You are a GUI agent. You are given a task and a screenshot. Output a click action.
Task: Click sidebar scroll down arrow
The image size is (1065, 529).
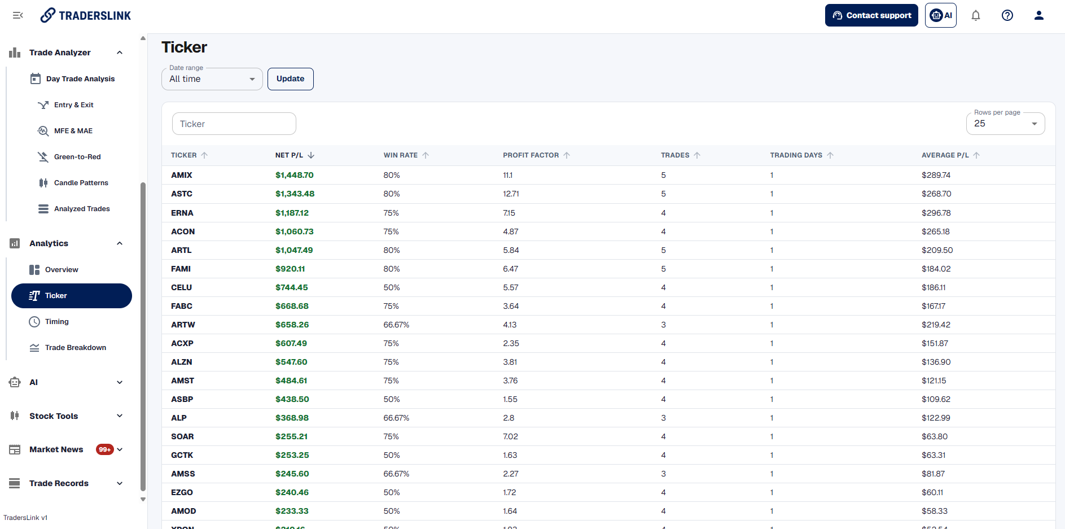tap(143, 499)
